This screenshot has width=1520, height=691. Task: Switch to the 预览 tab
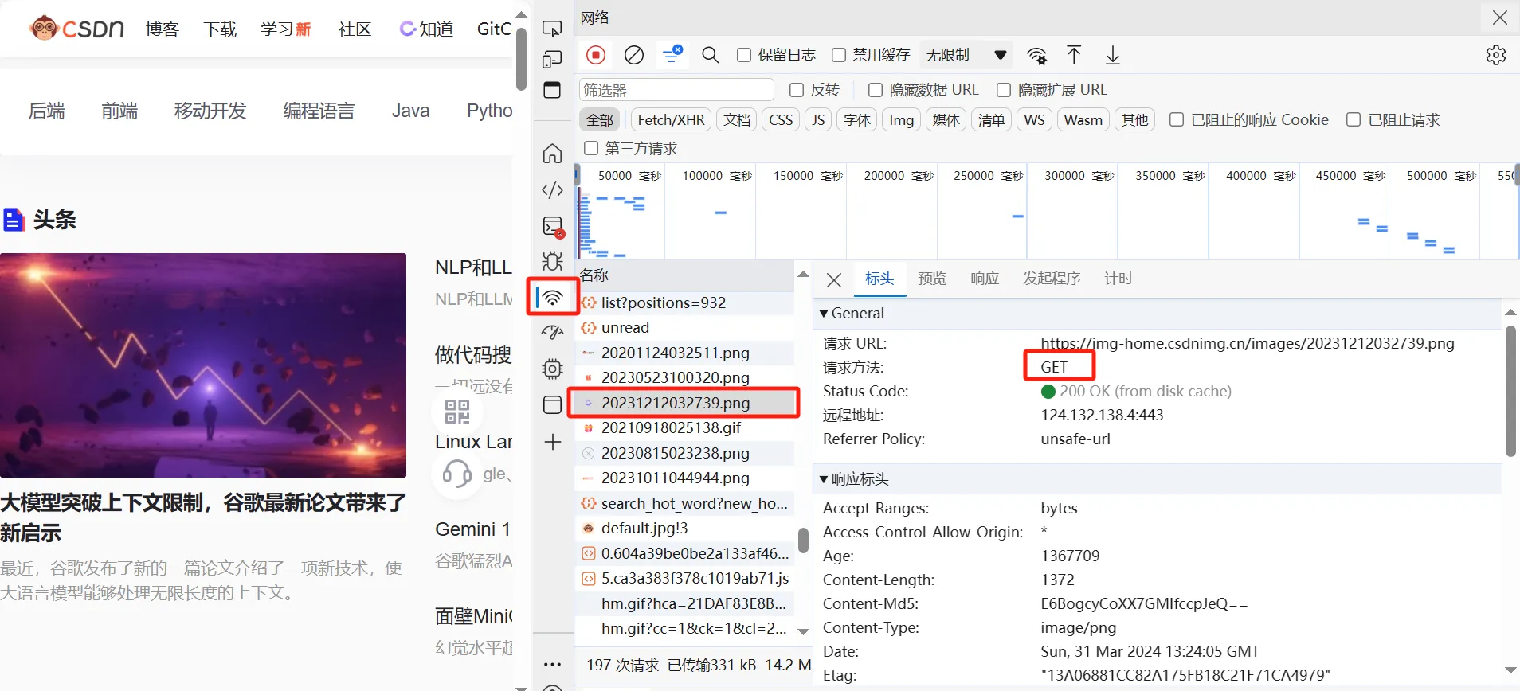click(x=932, y=279)
